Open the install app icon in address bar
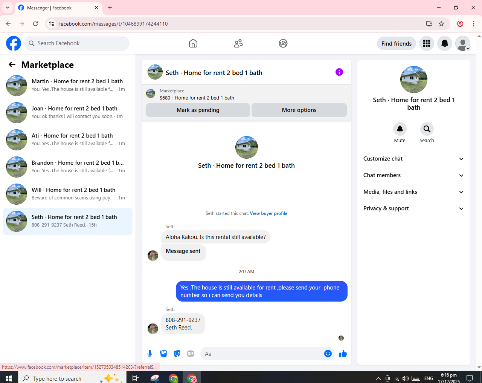482x383 pixels. (429, 24)
